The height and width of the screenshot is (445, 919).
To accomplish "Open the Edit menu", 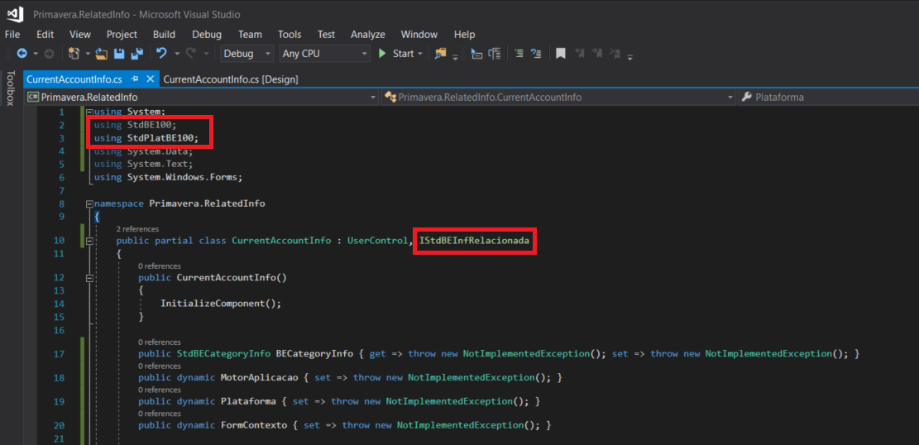I will click(45, 35).
